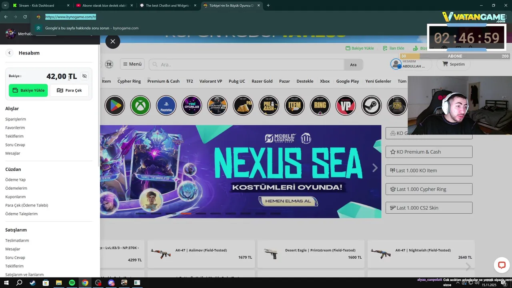This screenshot has height=288, width=512.
Task: Go back using the Hesabım arrow
Action: [10, 53]
